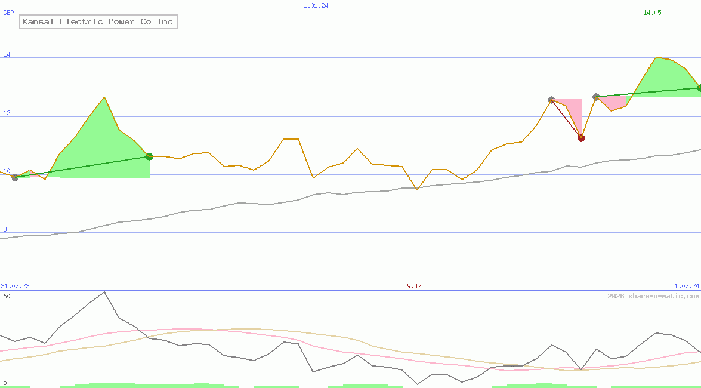Click the grey marker at chart start near 10
Viewport: 701px width, 388px height.
[x=15, y=178]
